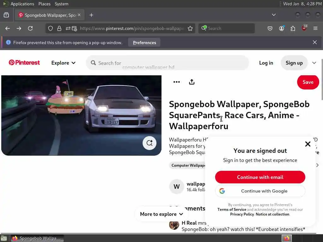
Task: Open the wallpaperforu profile avatar W
Action: [x=176, y=187]
